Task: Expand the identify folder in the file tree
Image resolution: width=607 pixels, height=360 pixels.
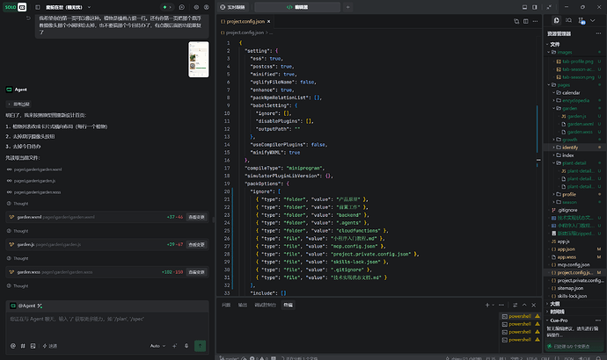Action: [570, 148]
